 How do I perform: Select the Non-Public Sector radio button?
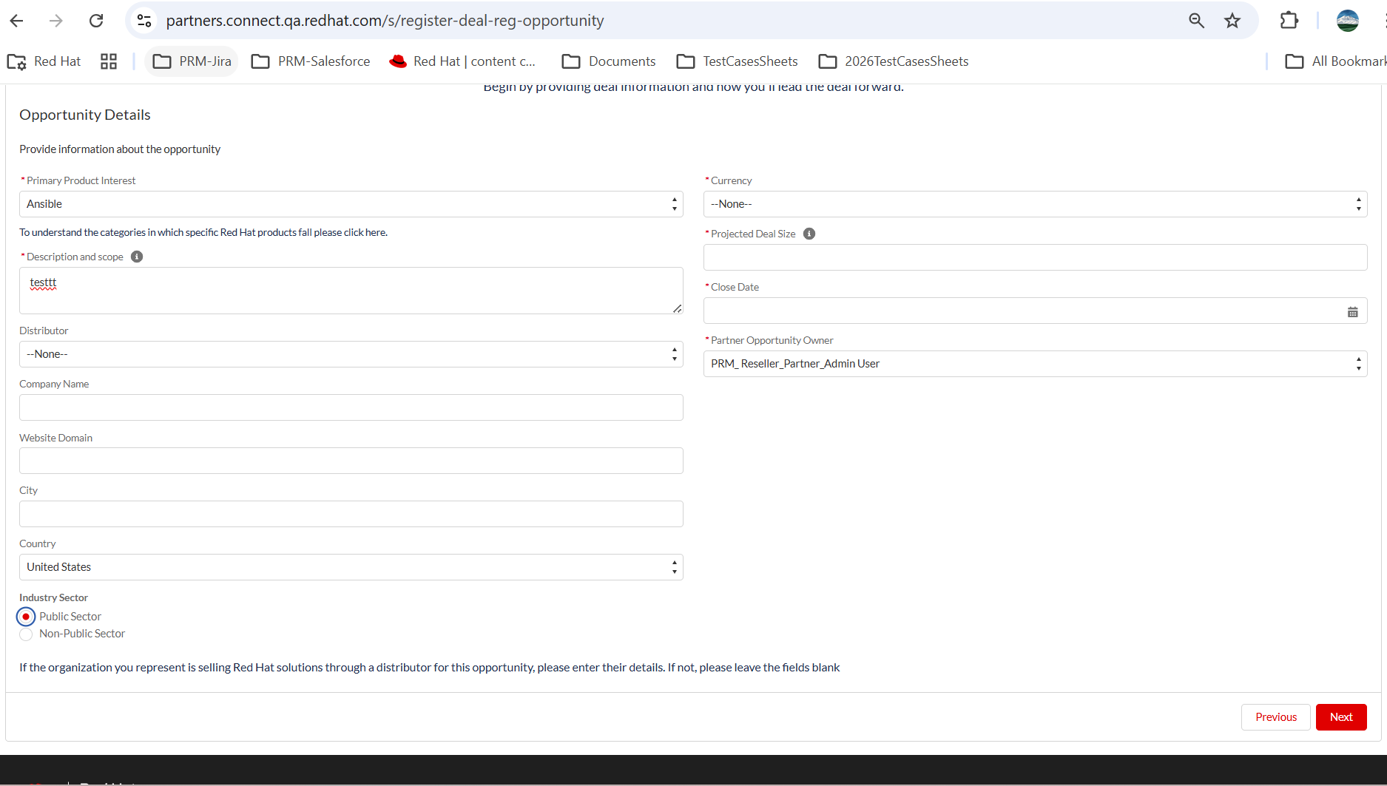pyautogui.click(x=26, y=634)
